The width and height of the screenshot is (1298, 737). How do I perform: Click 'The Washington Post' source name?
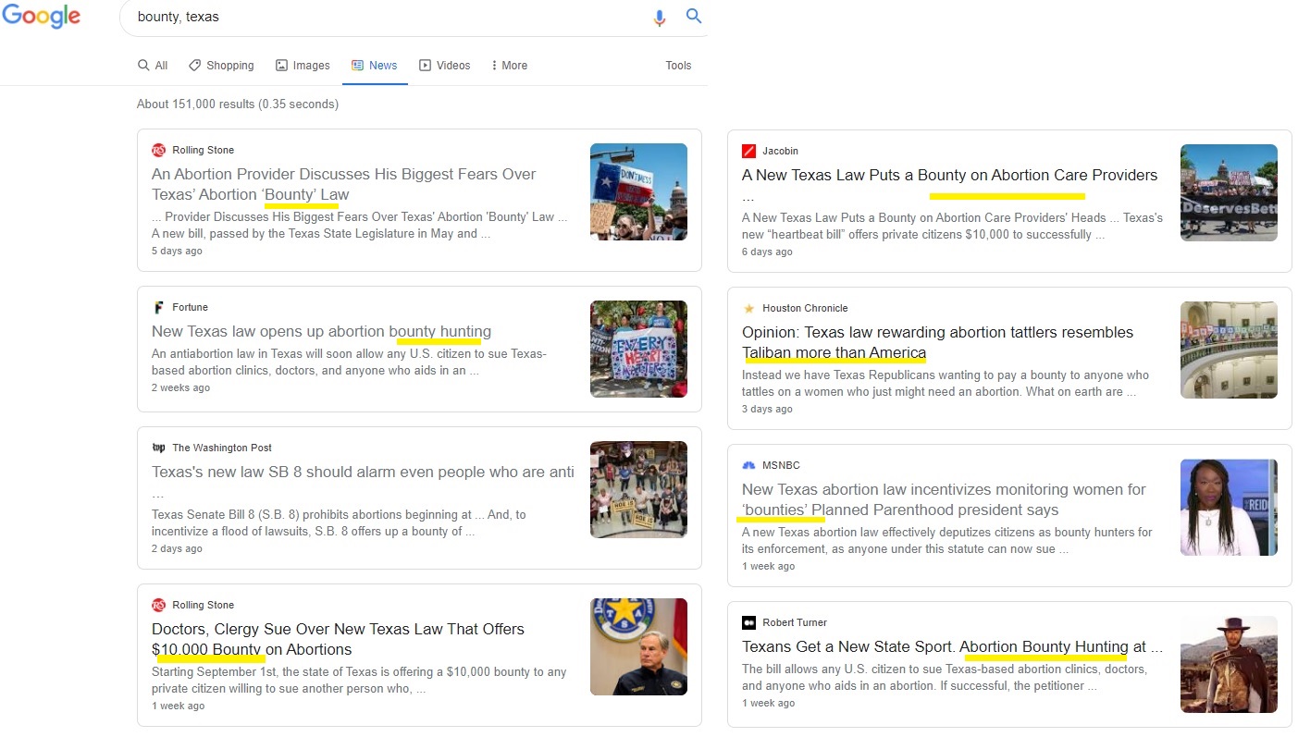tap(222, 448)
